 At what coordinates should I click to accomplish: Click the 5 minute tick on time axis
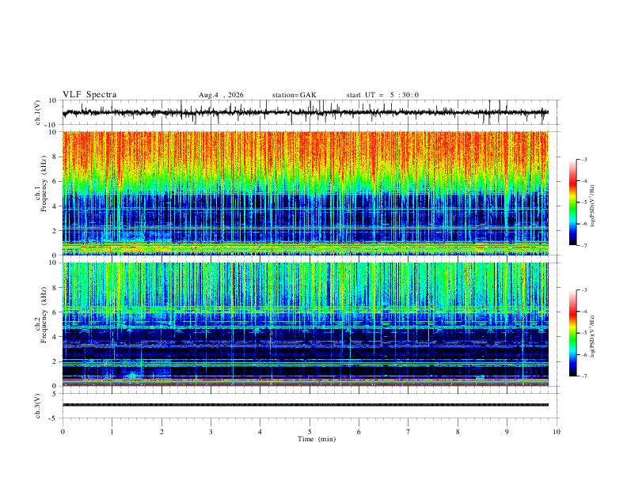tap(310, 432)
